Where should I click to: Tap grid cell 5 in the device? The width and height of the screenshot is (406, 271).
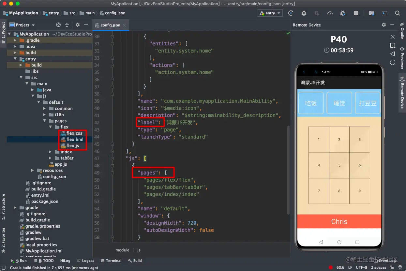[339, 165]
